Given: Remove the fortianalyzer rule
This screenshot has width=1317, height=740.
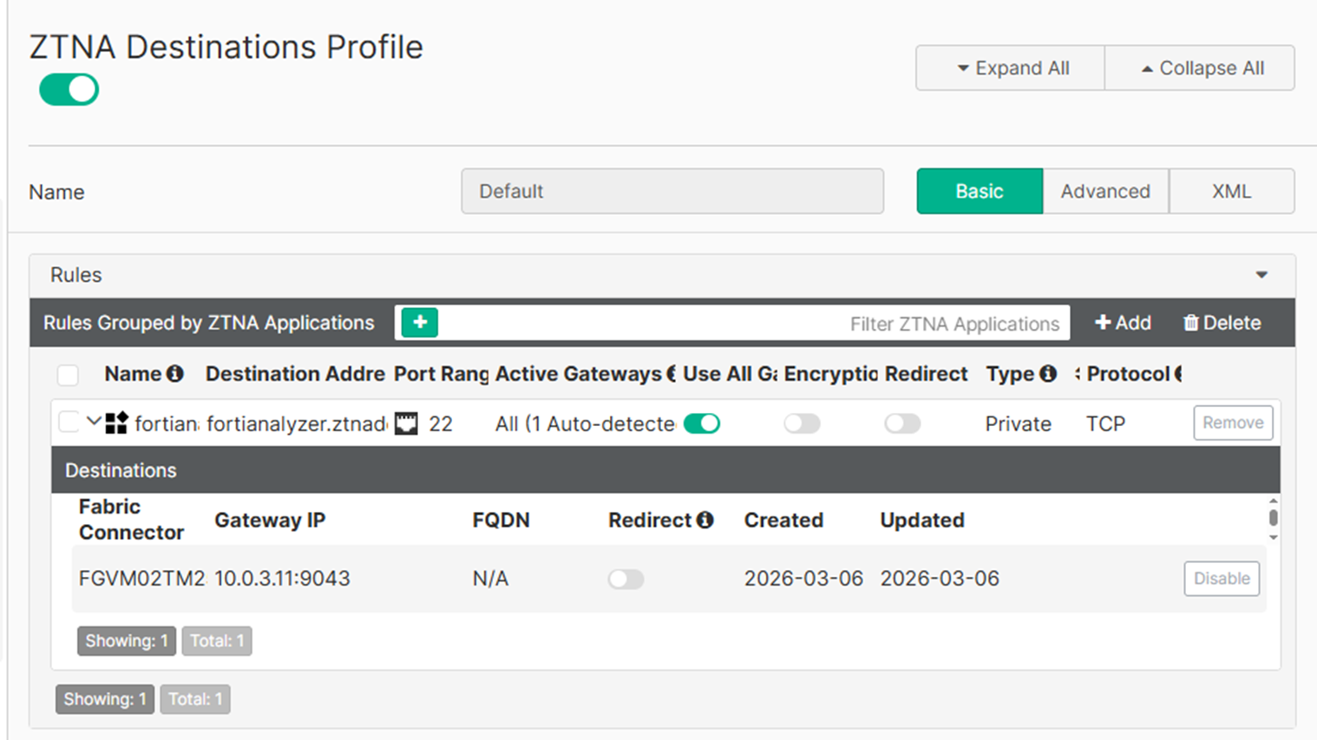Looking at the screenshot, I should point(1232,423).
